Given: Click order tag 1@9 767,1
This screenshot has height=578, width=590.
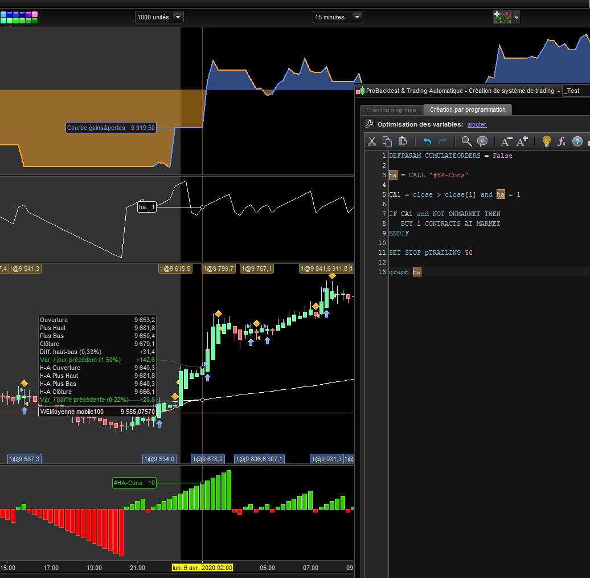Looking at the screenshot, I should click(x=257, y=268).
